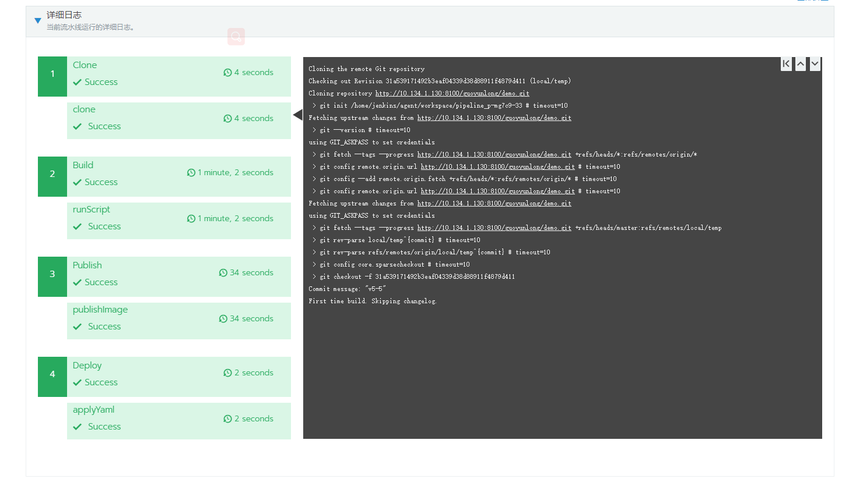863x479 pixels.
Task: Click the green checkmark in the runScript step
Action: pos(77,227)
